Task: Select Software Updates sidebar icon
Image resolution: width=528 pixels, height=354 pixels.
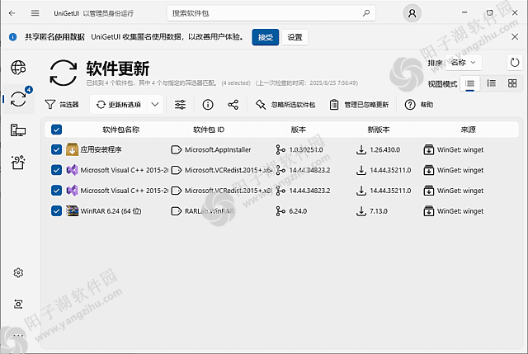Action: (x=18, y=99)
